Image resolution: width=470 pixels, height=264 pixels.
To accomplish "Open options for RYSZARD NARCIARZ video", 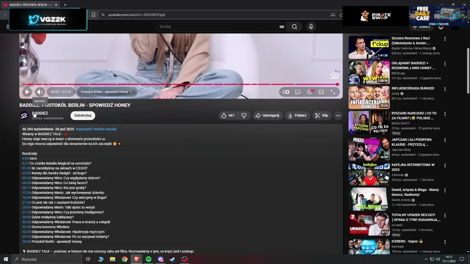I will click(445, 114).
